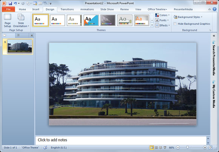Click the Save icon in quick access toolbar
Screen dimensions: 219x152
10,3
